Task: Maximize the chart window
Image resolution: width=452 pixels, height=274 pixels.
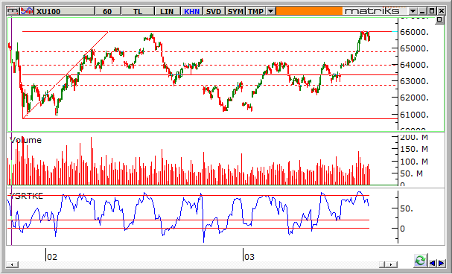Action: (432, 11)
